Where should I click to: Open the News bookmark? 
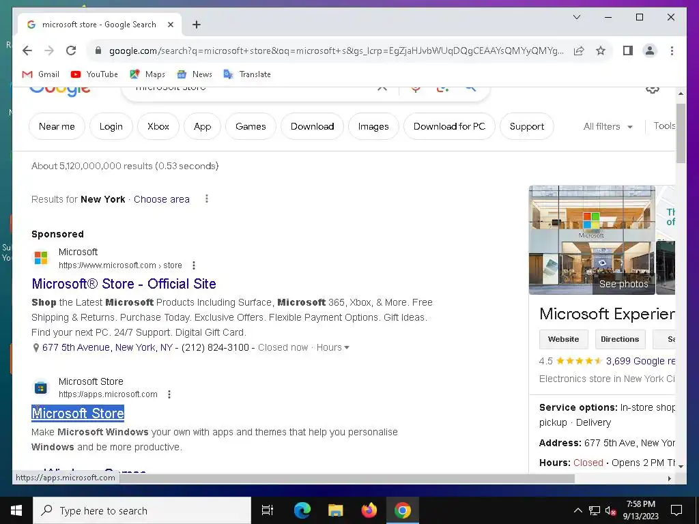195,74
